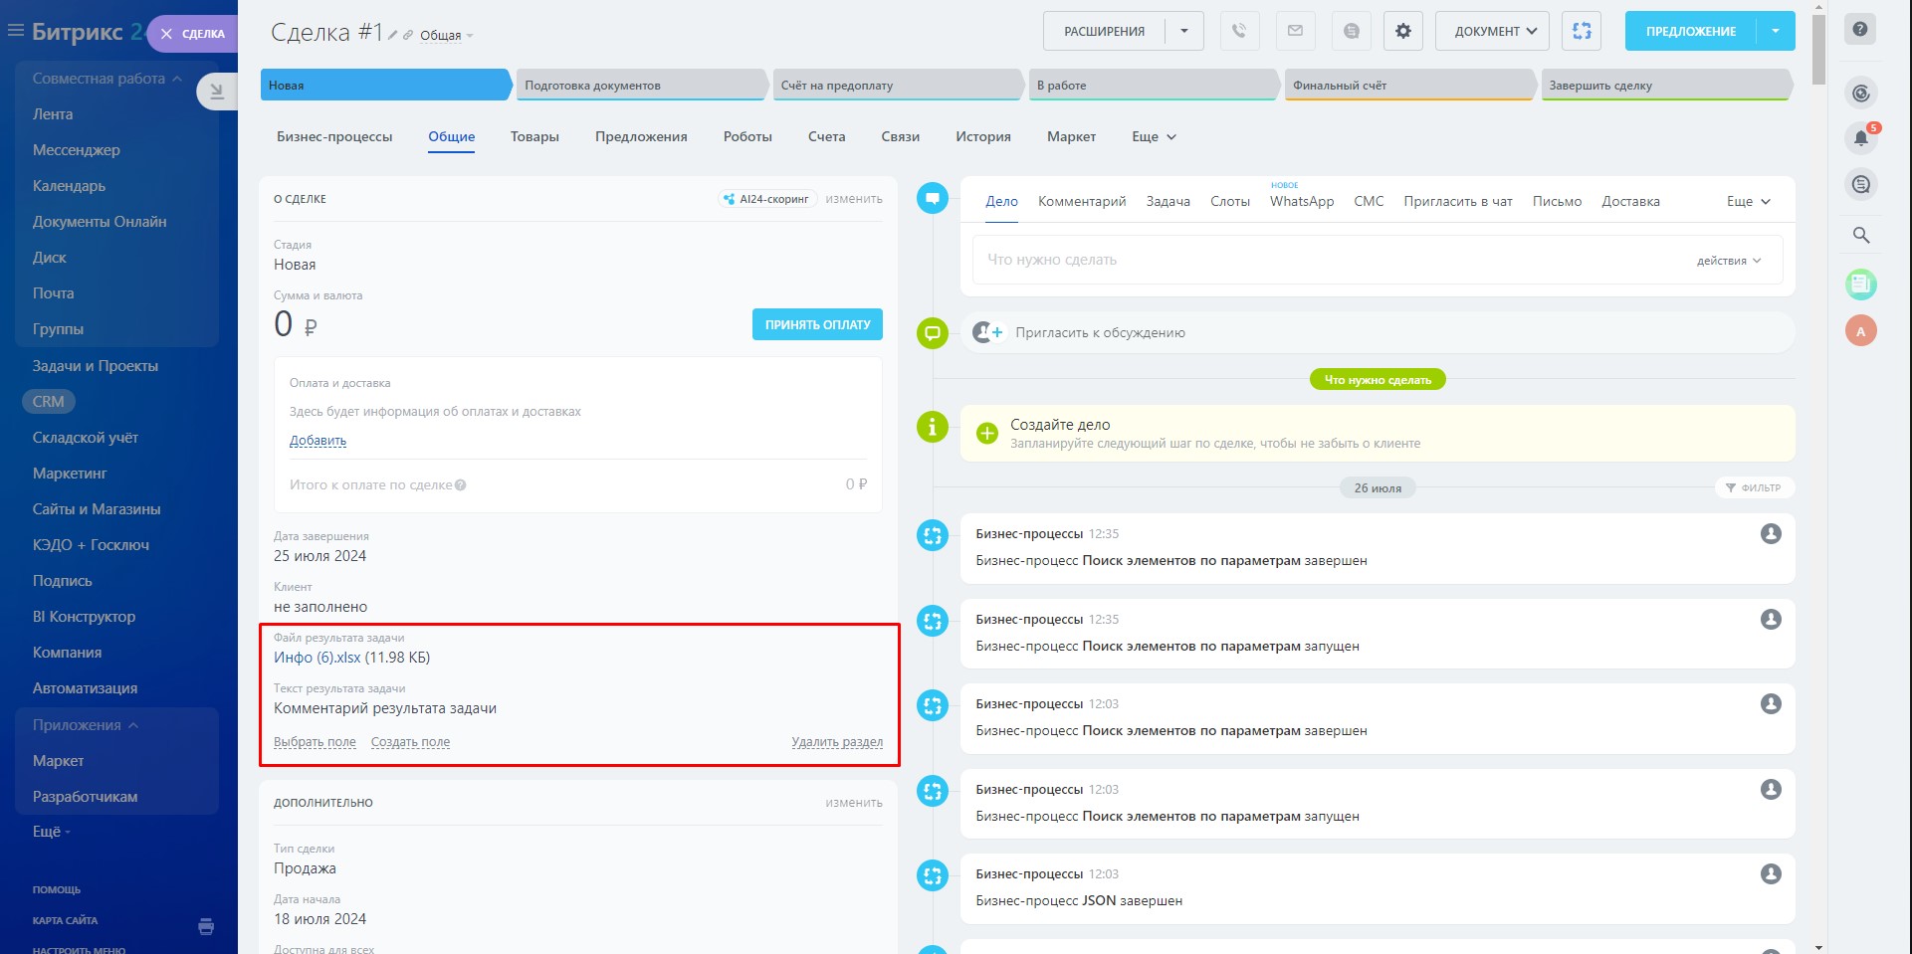
Task: Toggle the AI24-скоринг badge
Action: coord(767,199)
